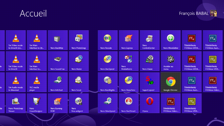Screen dimensions: 224x126
Task: Open Nero ShowTime tile
Action: [129, 82]
